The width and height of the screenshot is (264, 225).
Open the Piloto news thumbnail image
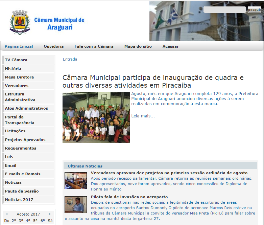click(x=76, y=205)
